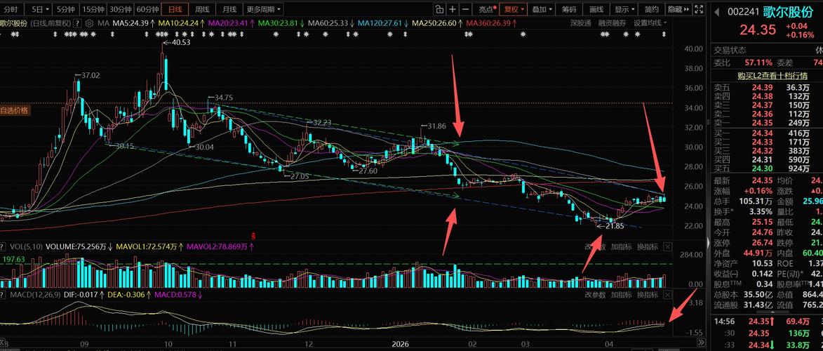
Task: Zoom in the chart with plus icon
Action: click(453, 9)
